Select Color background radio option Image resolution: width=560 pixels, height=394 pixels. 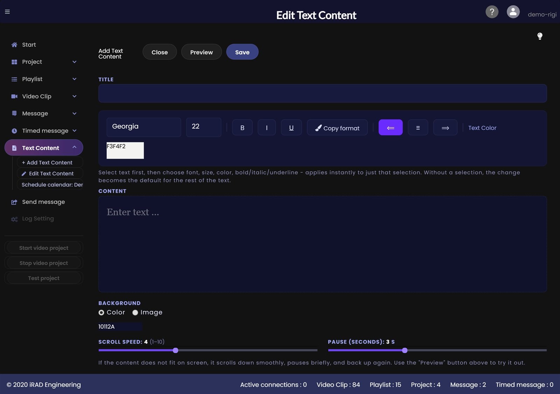[x=101, y=312]
